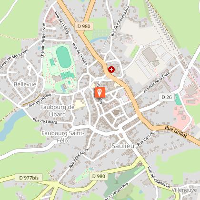200x200 pixels.
Task: Click the Rue de l'Abattoir label
Action: [42, 100]
